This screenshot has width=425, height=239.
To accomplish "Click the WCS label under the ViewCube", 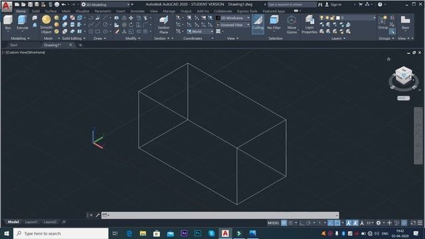I will pos(403,98).
